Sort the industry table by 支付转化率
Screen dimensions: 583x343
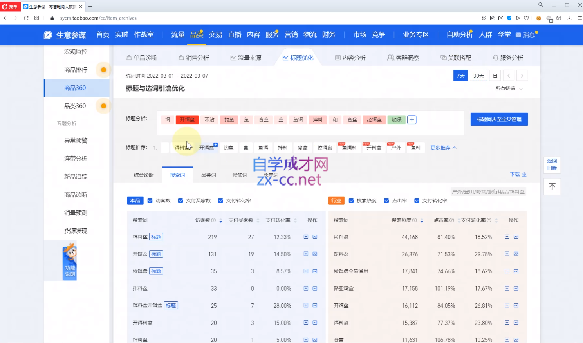tap(496, 221)
